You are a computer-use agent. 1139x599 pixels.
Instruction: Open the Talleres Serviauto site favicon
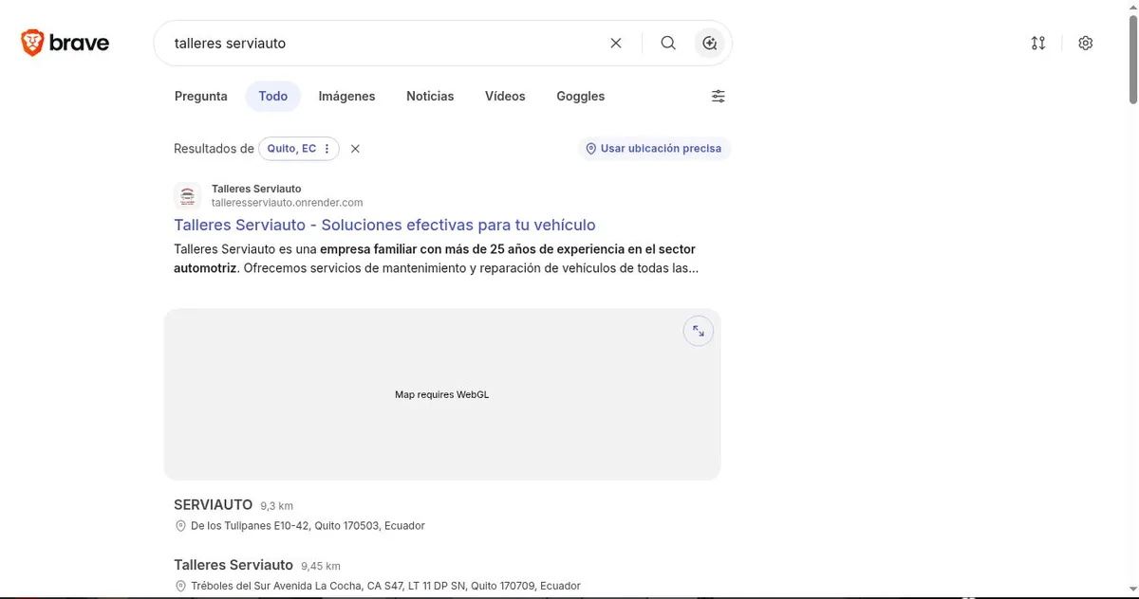(188, 196)
